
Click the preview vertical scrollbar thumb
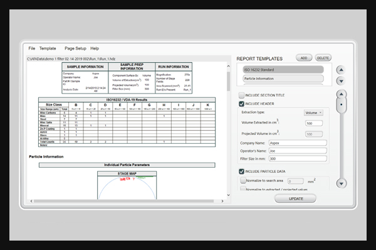coord(228,81)
